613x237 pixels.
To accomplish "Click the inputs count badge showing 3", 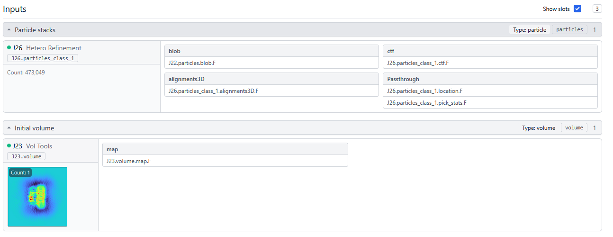I will 597,9.
